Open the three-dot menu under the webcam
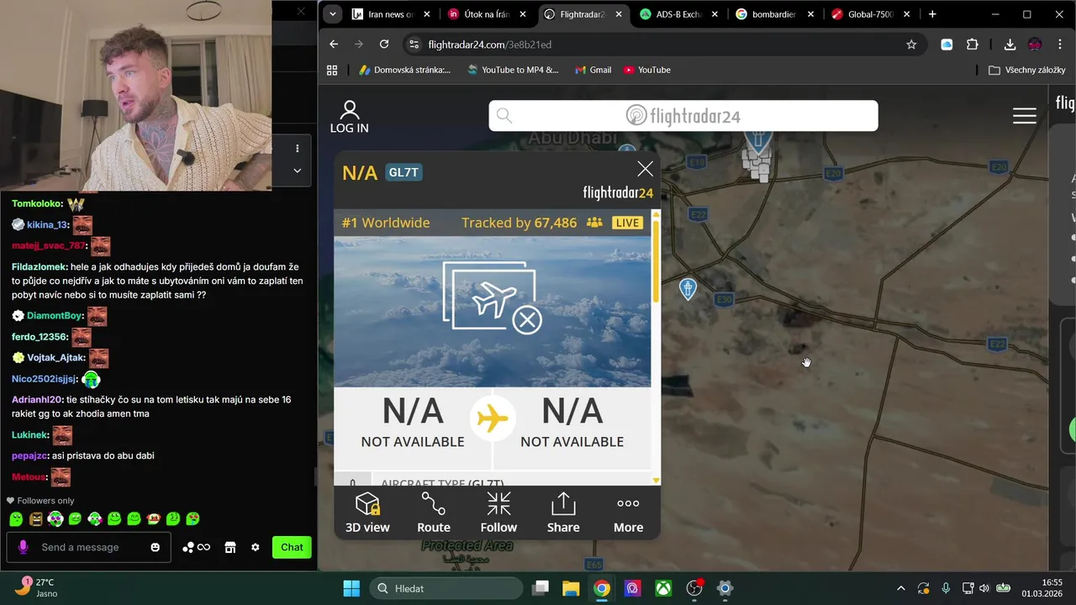This screenshot has height=605, width=1076. (x=297, y=148)
